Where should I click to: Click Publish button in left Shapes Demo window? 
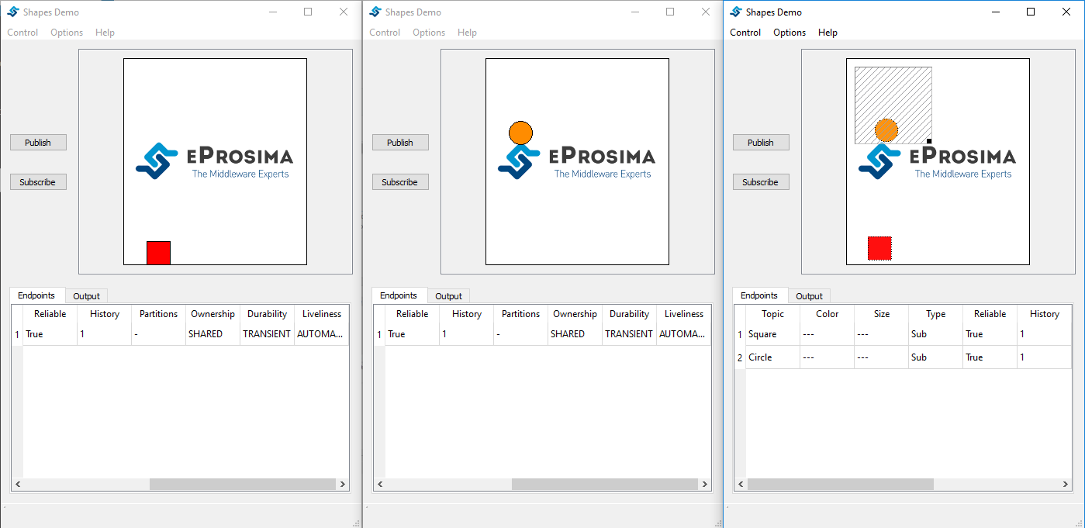click(x=38, y=143)
